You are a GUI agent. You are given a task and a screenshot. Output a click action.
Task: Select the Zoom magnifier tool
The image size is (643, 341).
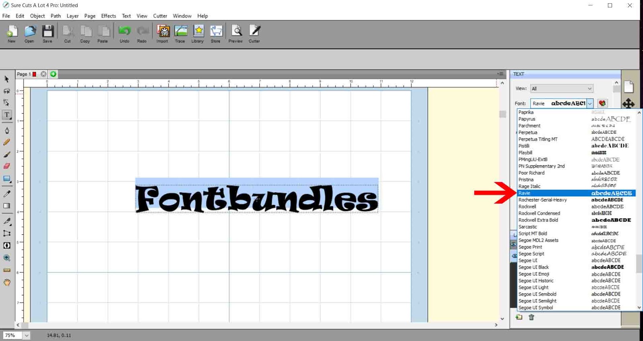(x=7, y=258)
